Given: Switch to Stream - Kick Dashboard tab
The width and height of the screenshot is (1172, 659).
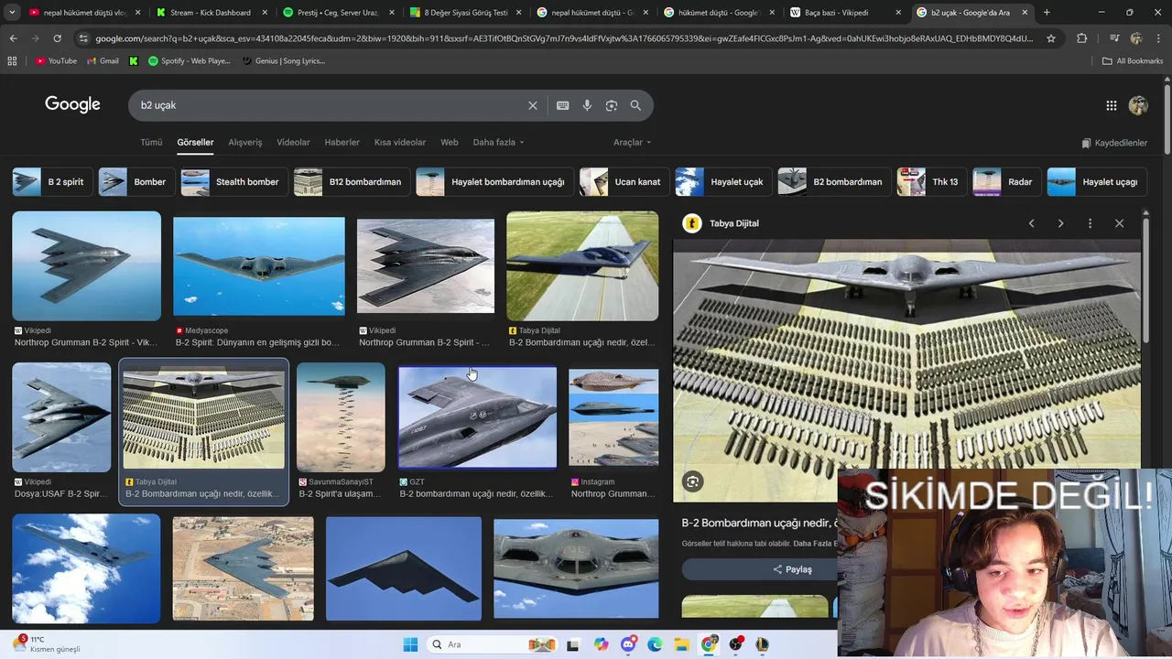Looking at the screenshot, I should coord(210,12).
